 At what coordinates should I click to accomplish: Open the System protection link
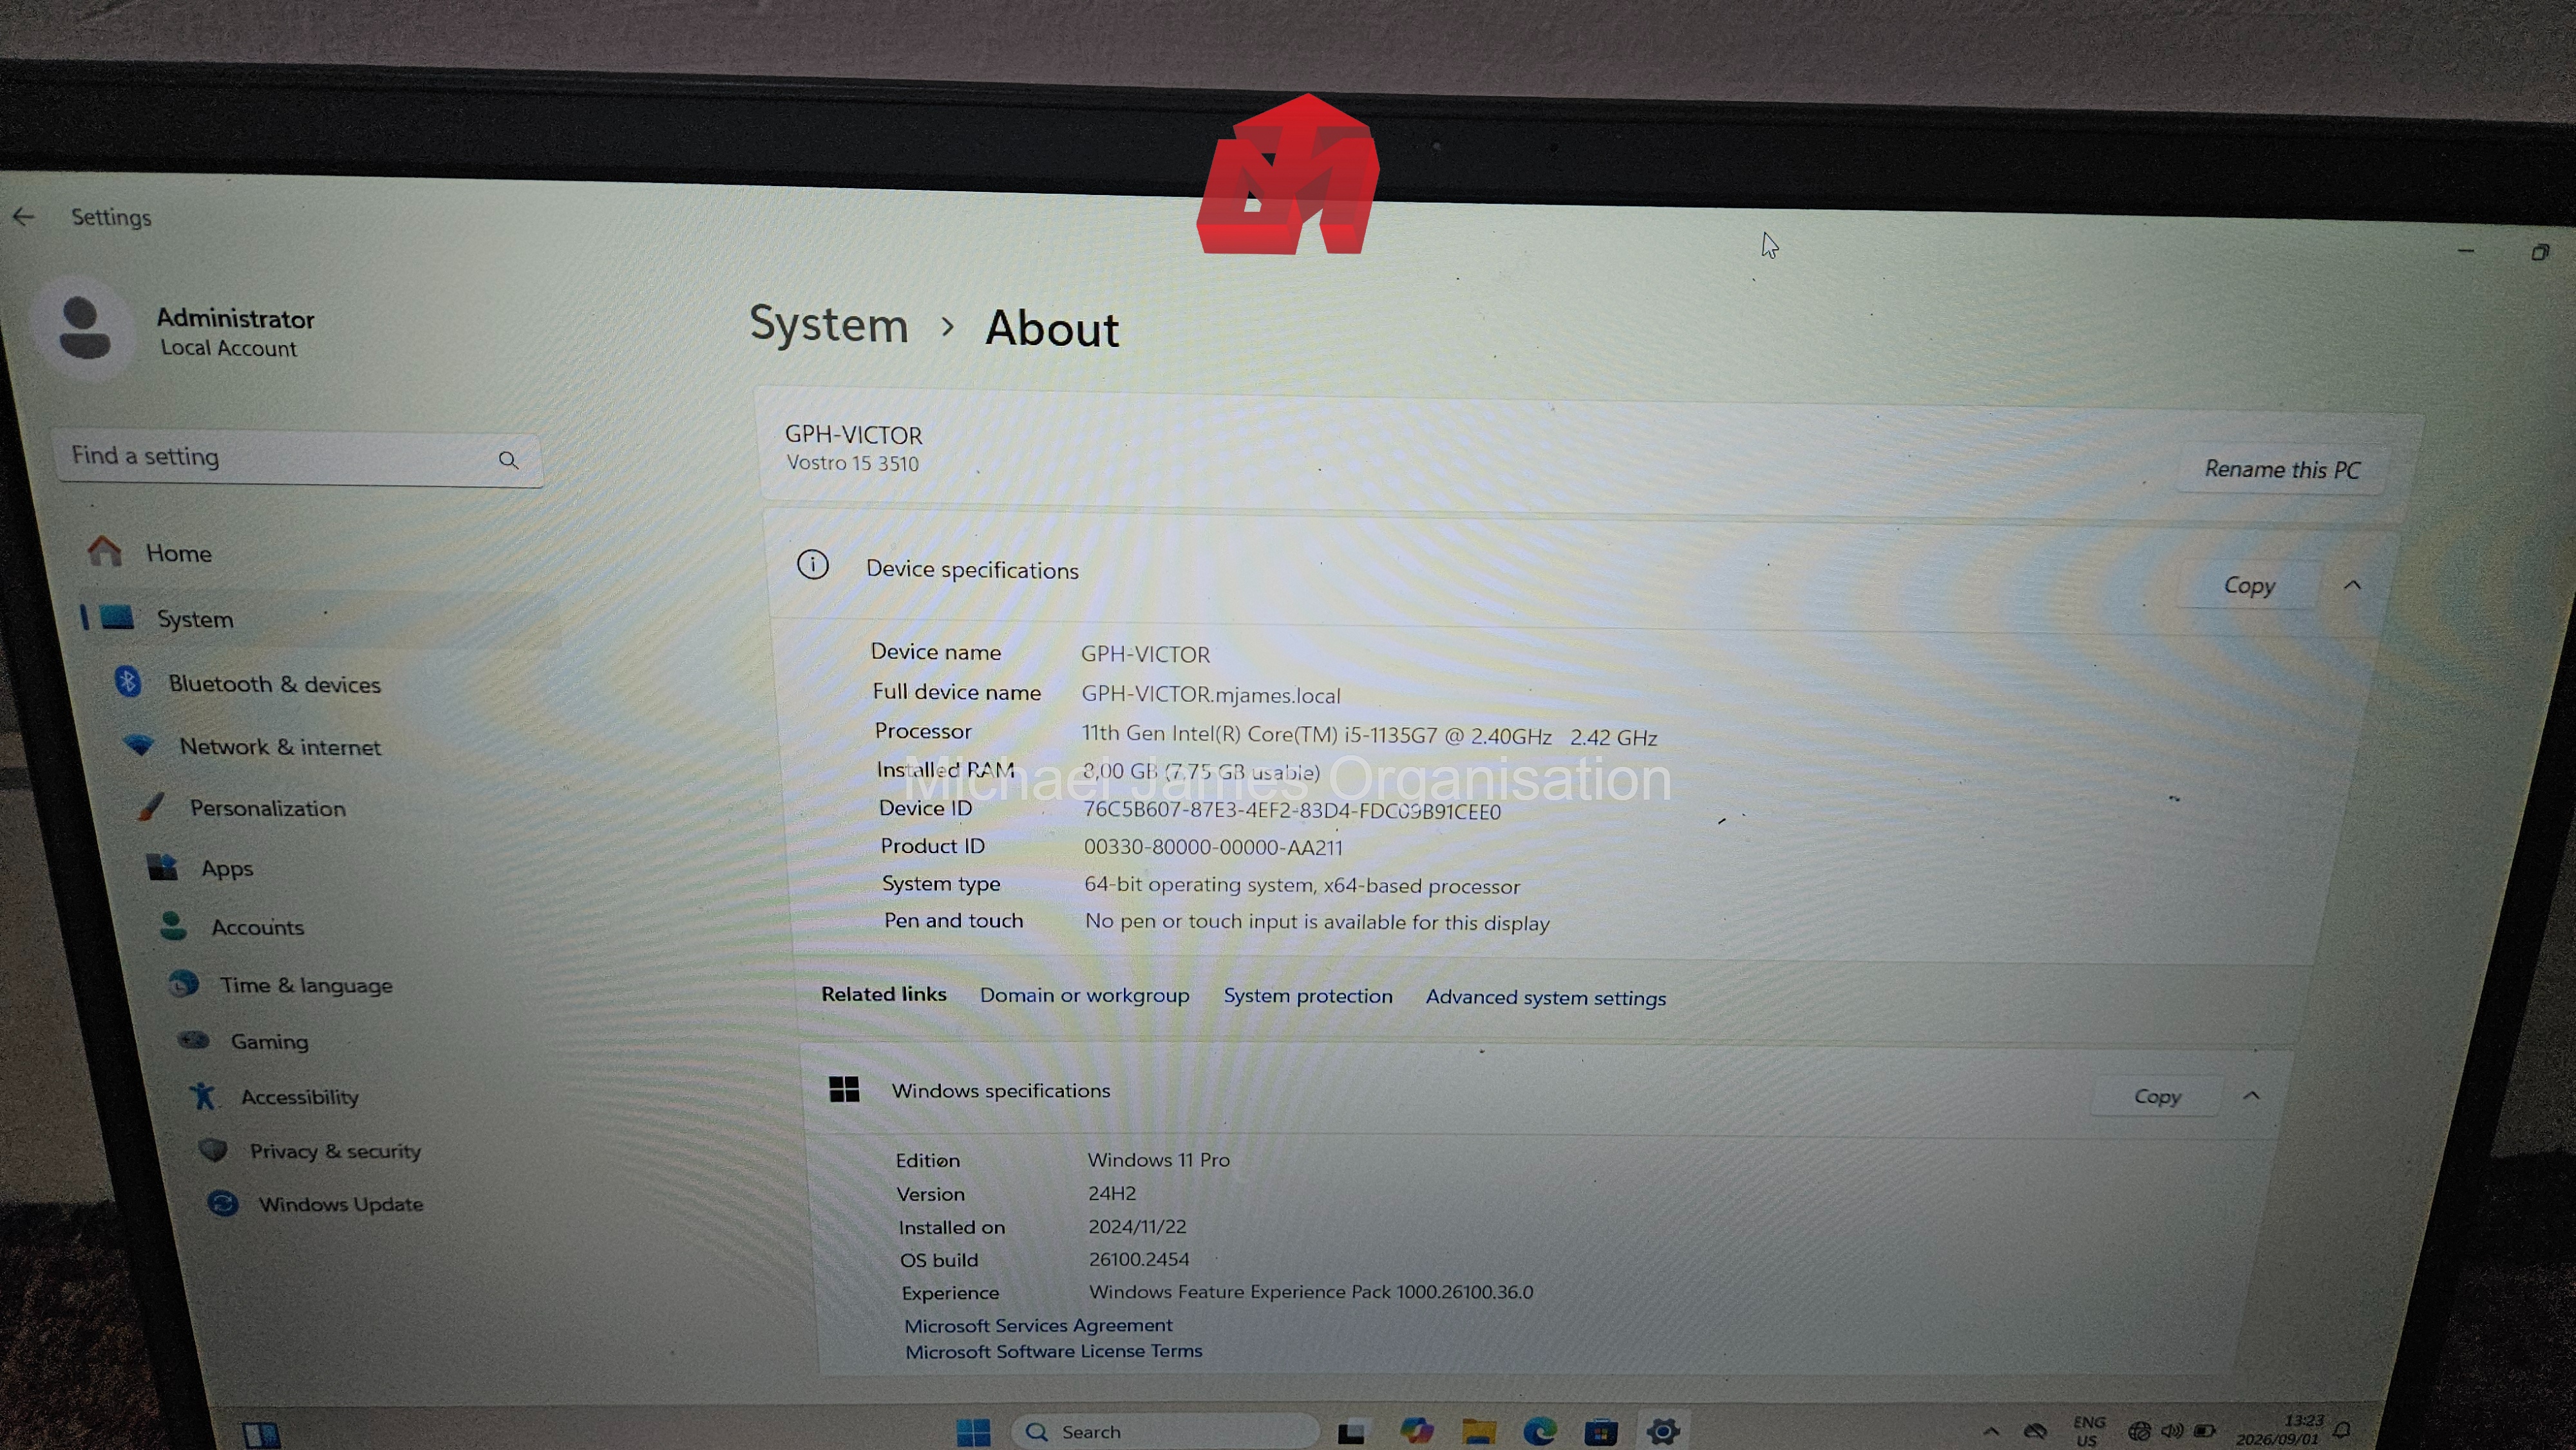(1307, 996)
